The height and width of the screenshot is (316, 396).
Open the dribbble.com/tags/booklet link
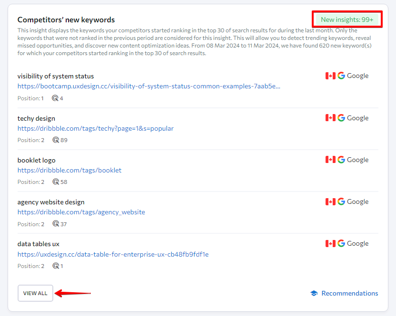pos(69,170)
